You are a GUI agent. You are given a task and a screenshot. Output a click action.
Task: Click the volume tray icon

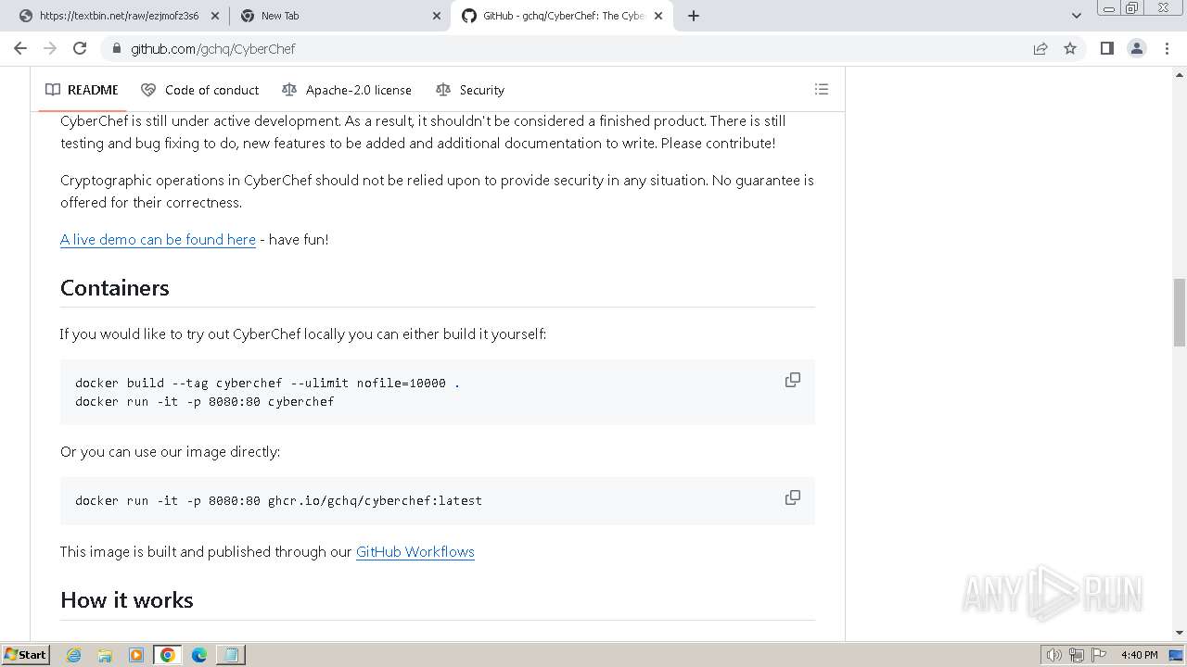1053,655
